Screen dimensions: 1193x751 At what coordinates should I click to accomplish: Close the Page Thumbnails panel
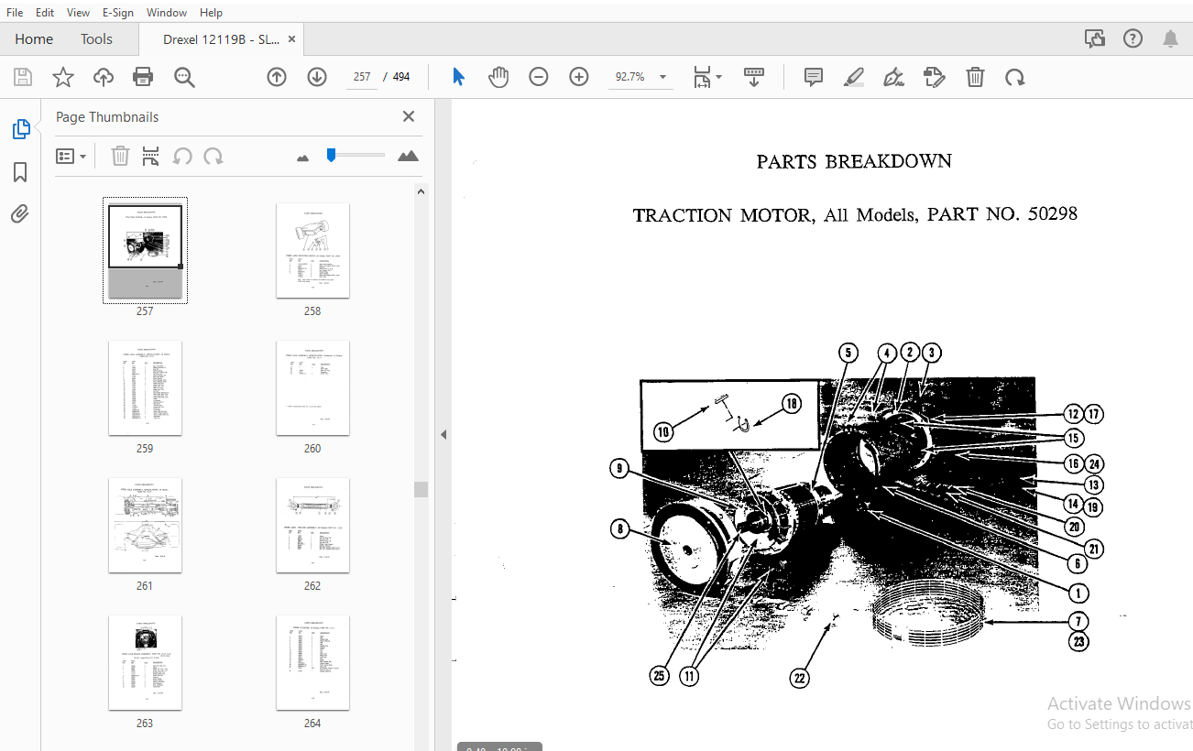tap(409, 116)
